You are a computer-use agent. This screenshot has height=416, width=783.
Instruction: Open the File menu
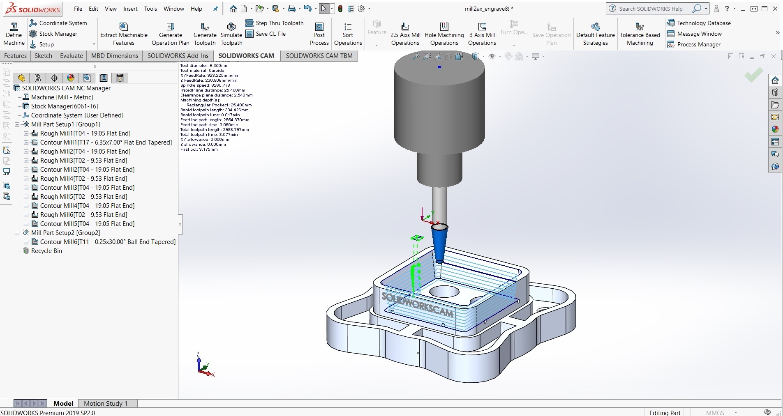[x=78, y=9]
